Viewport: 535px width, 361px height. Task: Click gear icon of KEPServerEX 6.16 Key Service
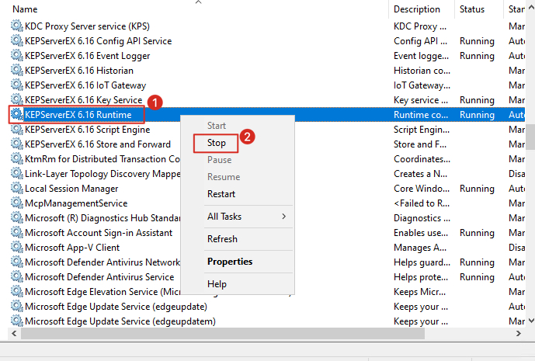point(17,99)
